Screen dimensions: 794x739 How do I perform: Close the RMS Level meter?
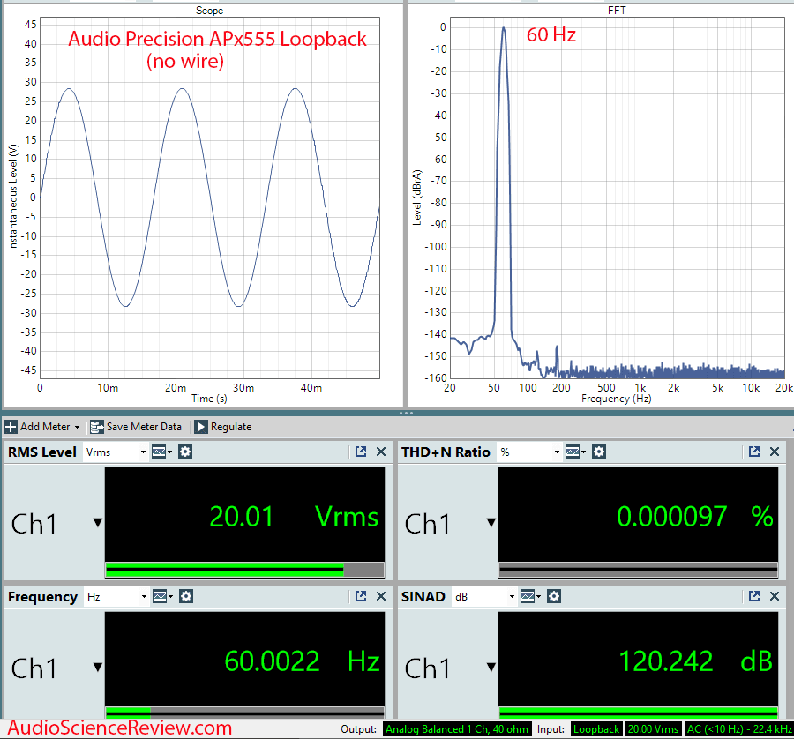[381, 452]
